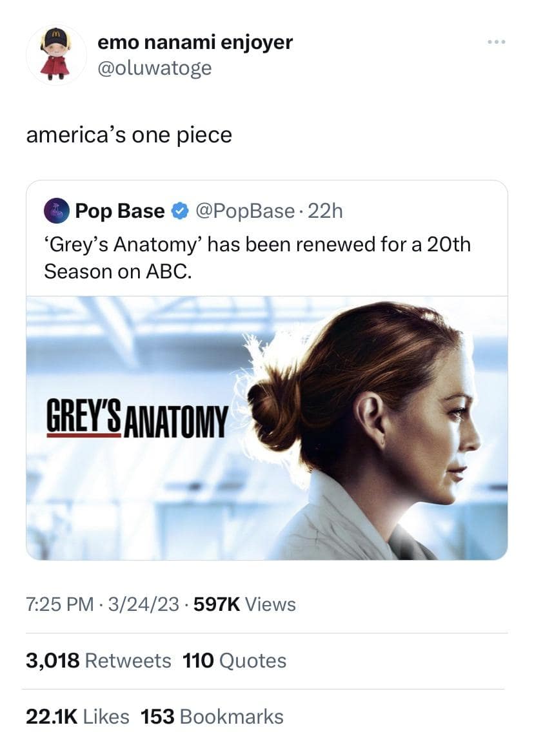The width and height of the screenshot is (534, 743).
Task: Click the emo nanami enjoyer profile avatar
Action: coord(55,55)
